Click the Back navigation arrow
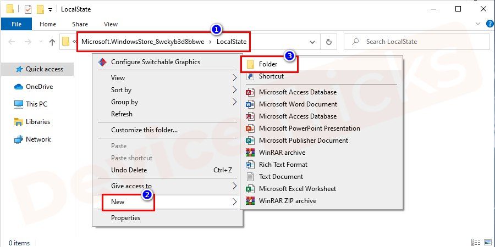The width and height of the screenshot is (495, 247). coord(12,42)
